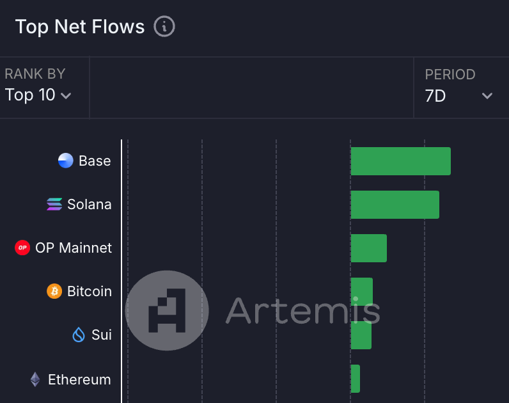Click the green net flow bar for Base
This screenshot has height=403, width=509.
(x=401, y=161)
